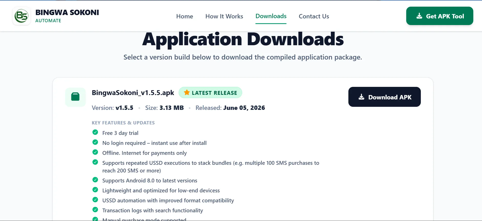The image size is (482, 221).
Task: Click the Application Downloads heading
Action: click(x=243, y=39)
